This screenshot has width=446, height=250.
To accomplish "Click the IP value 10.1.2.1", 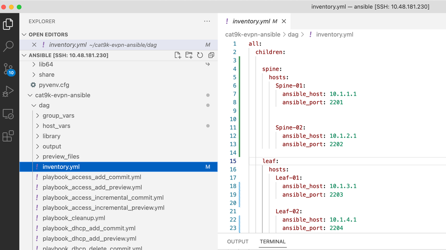I will 343,136.
